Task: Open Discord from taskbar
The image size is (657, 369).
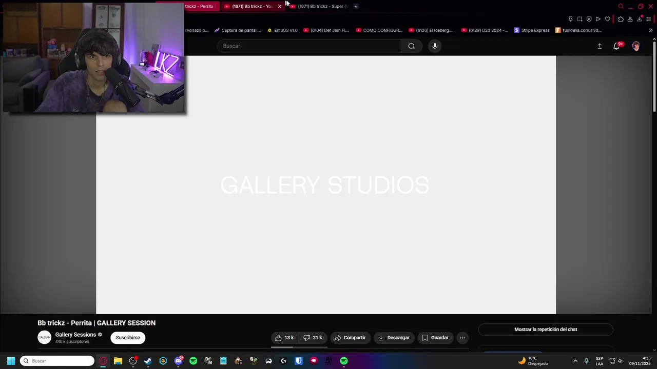Action: click(x=178, y=361)
